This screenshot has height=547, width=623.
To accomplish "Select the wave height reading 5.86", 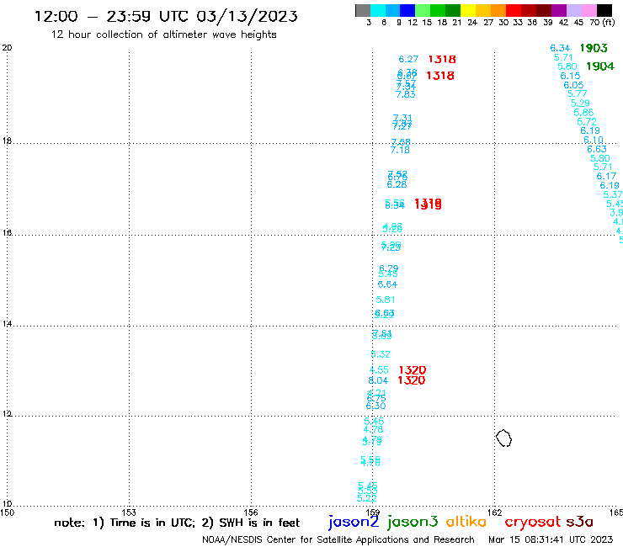I will pos(583,113).
